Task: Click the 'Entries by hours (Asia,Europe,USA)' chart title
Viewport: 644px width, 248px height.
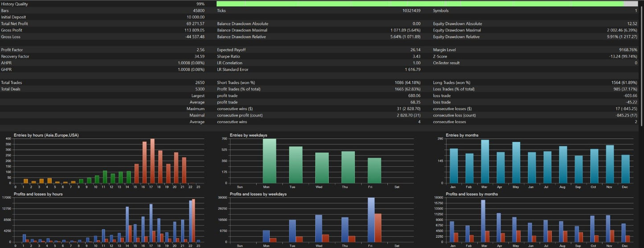Action: [43, 135]
